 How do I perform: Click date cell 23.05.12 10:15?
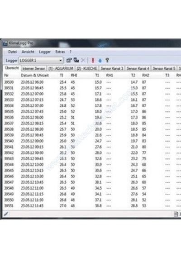pos(32,171)
